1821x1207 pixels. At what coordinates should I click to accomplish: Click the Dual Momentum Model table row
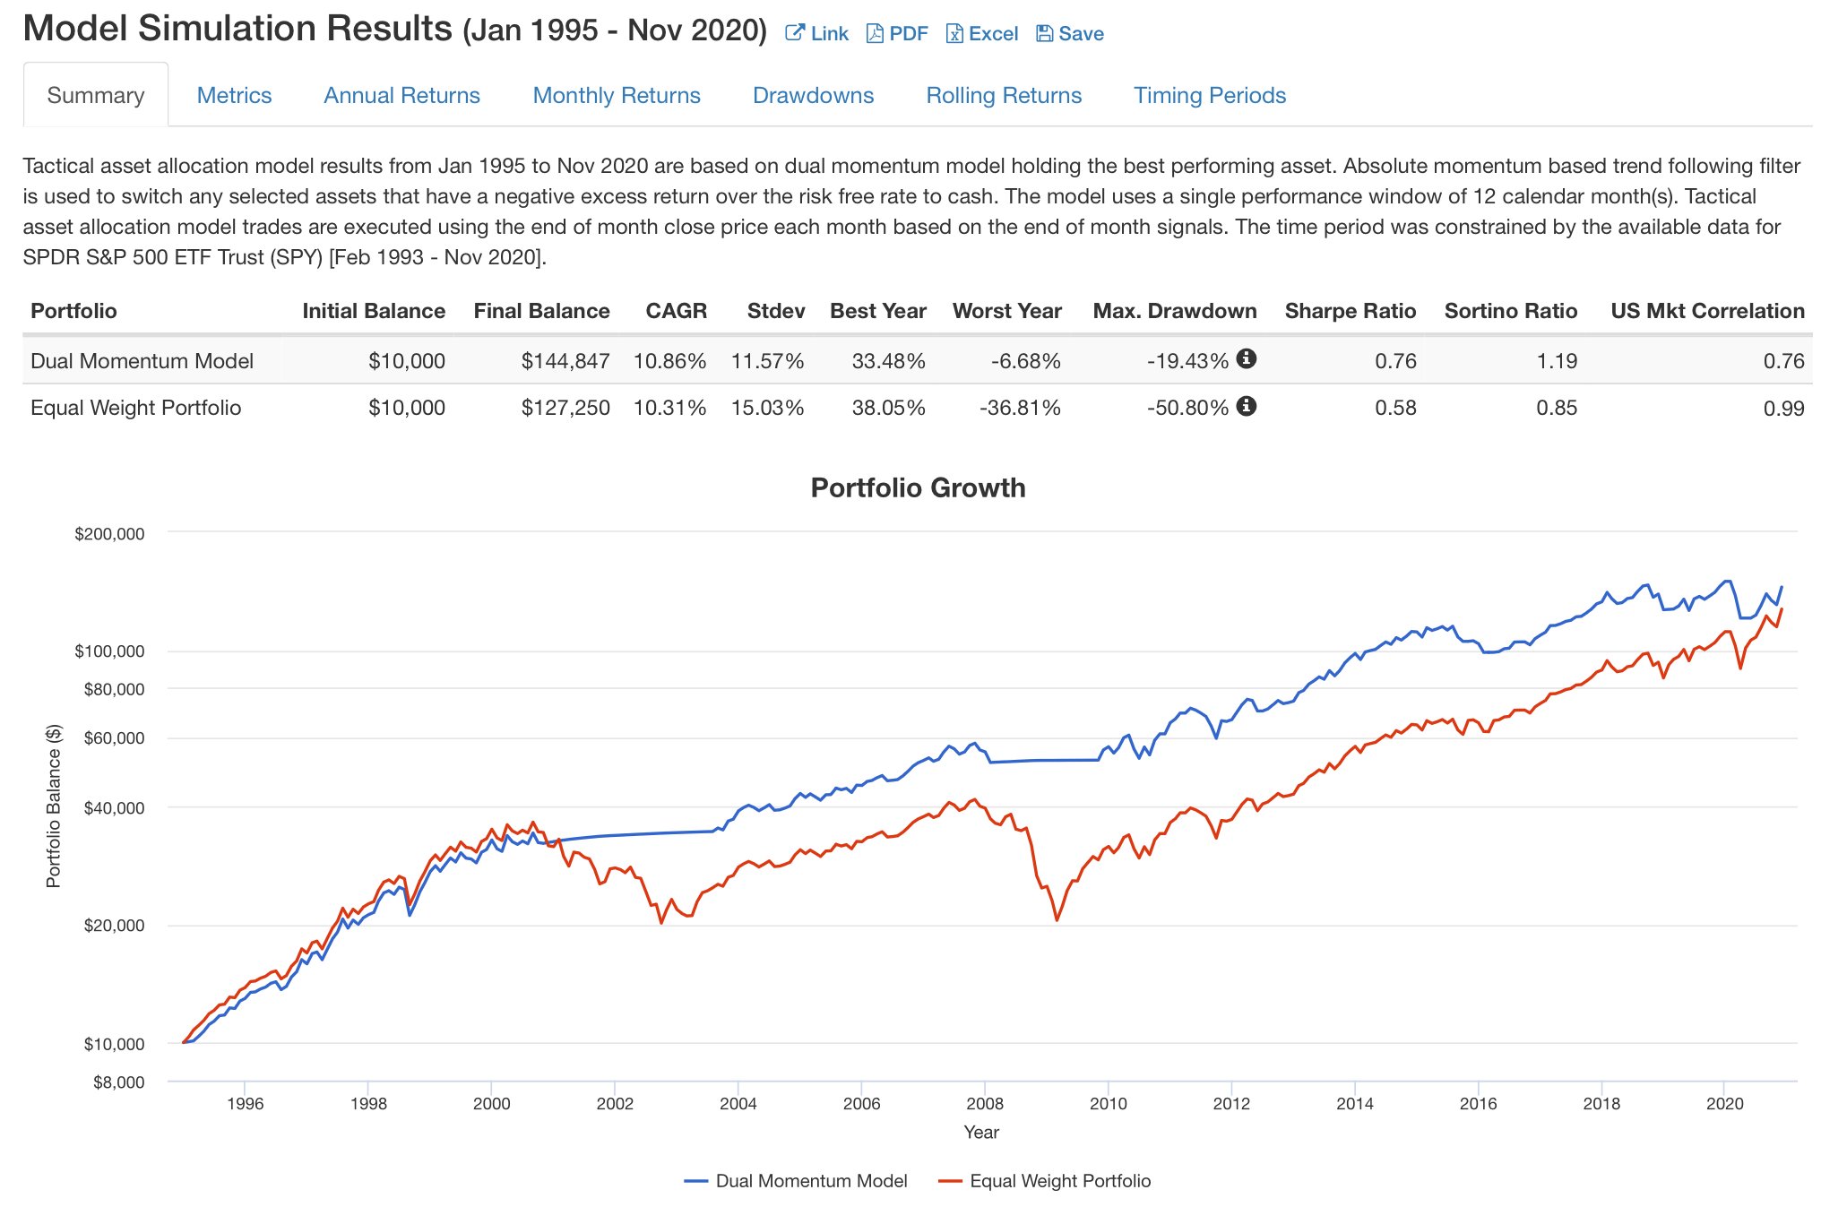tap(918, 360)
